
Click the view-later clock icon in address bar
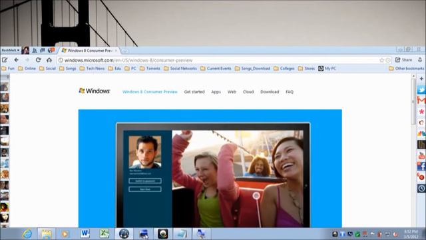coord(388,60)
